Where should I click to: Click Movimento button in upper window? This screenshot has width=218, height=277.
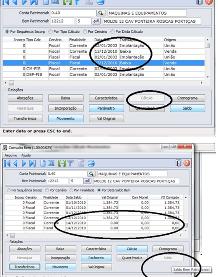point(66,118)
